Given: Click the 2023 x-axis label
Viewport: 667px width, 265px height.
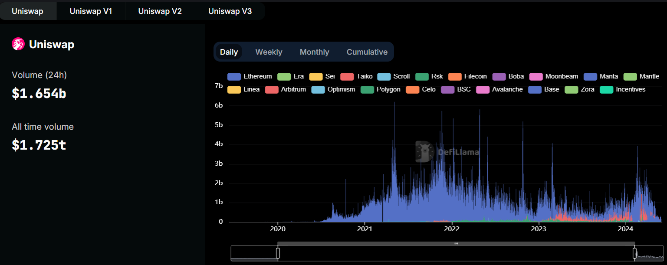Looking at the screenshot, I should [539, 229].
